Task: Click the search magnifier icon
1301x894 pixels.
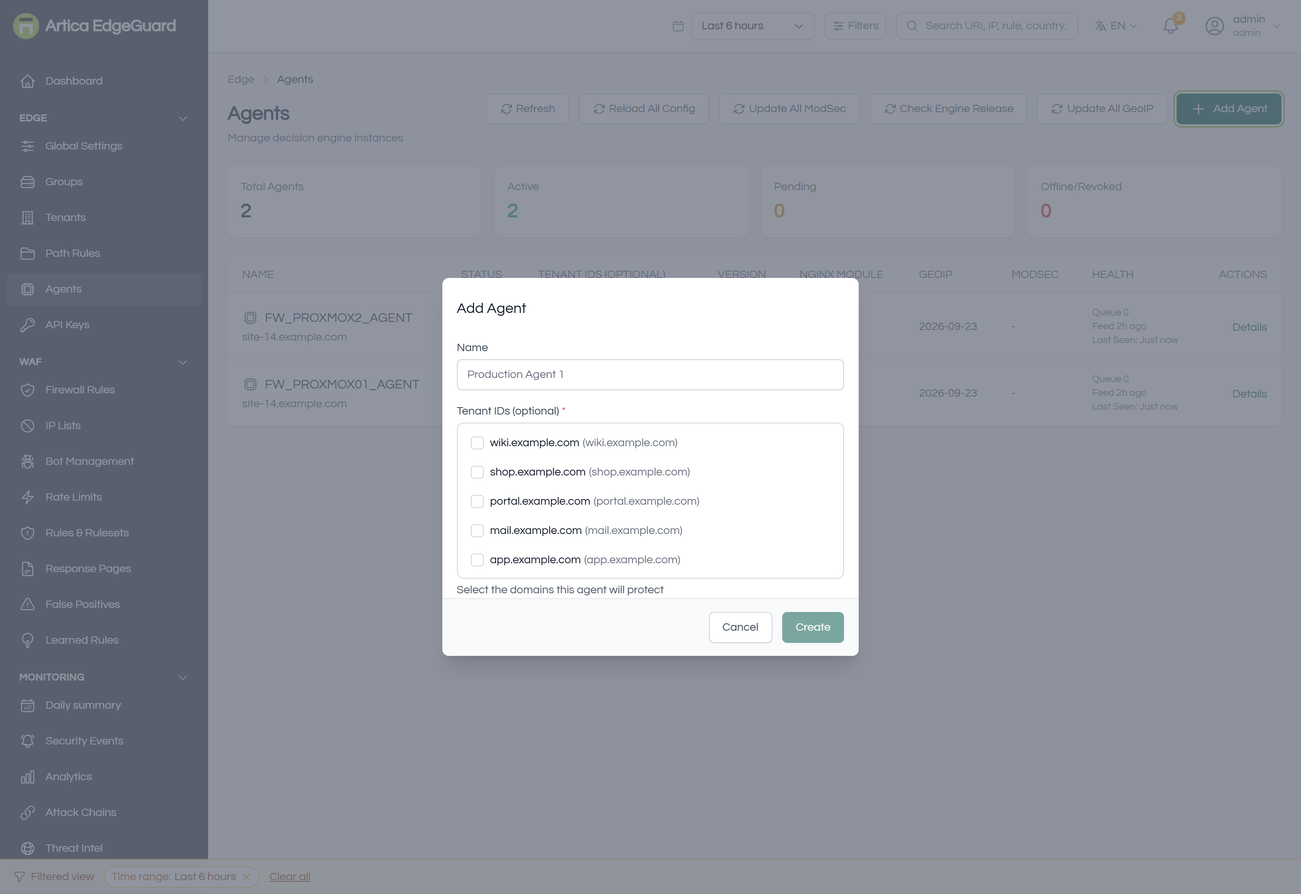Action: [912, 26]
